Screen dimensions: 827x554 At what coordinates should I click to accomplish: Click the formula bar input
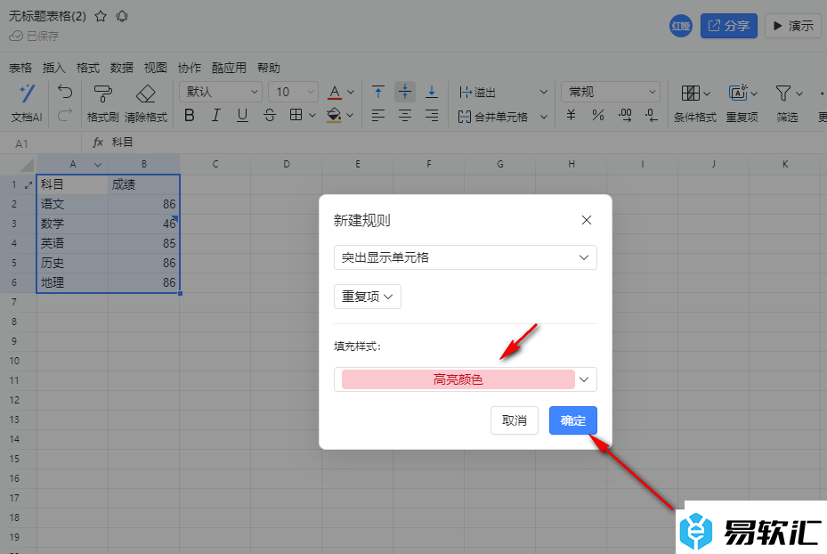tap(464, 143)
